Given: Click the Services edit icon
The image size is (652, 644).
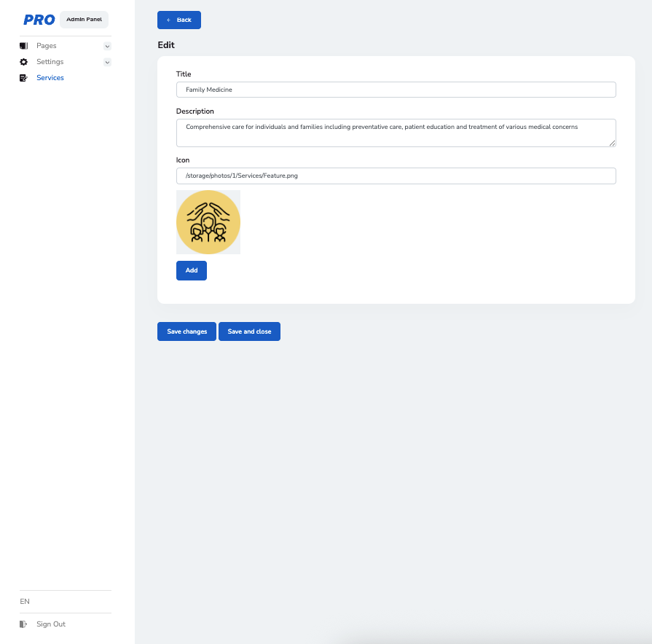Looking at the screenshot, I should (x=23, y=78).
